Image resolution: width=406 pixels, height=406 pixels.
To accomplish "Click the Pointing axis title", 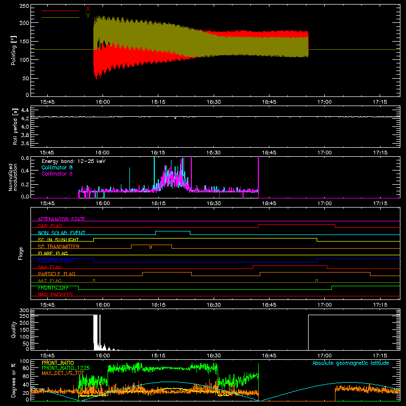I will [14, 50].
